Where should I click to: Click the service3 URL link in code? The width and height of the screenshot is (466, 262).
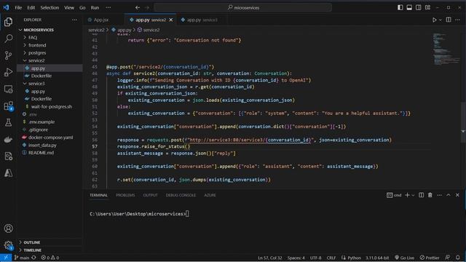[249, 140]
